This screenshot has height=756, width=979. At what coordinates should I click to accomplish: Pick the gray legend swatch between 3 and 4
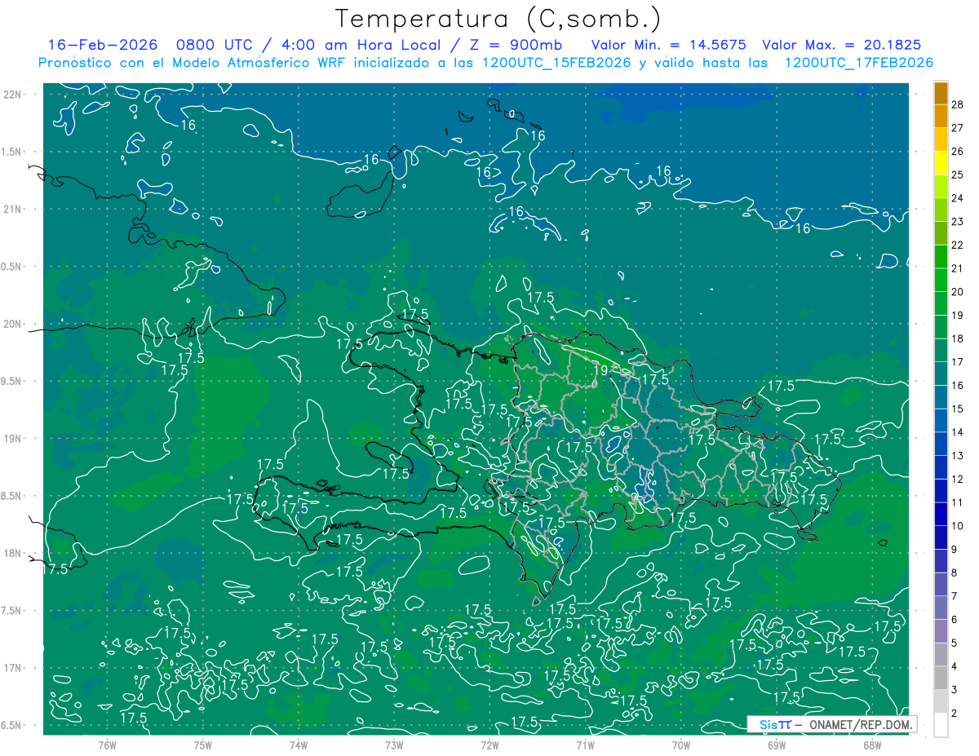coord(941,679)
